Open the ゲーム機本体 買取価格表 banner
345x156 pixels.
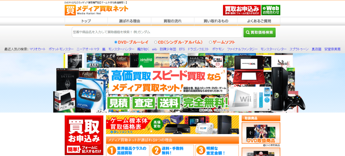click(x=172, y=125)
